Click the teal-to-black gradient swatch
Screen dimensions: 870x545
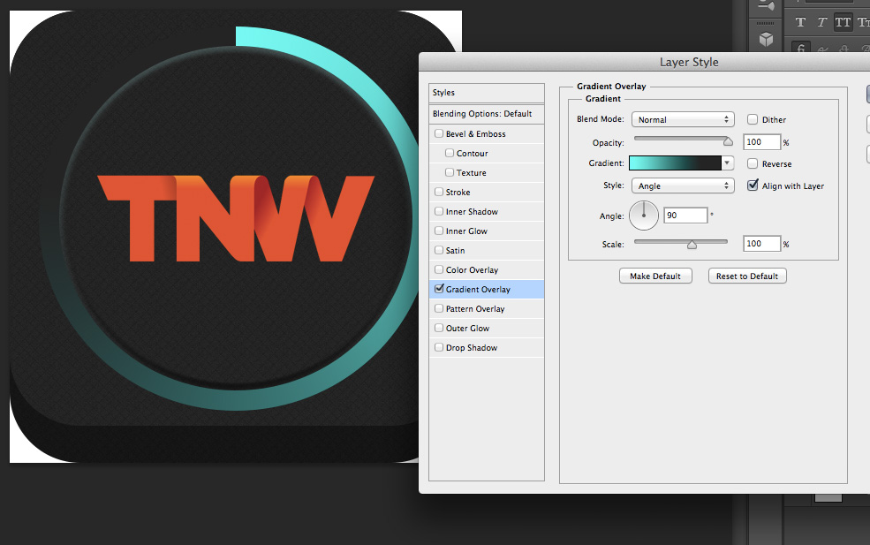click(675, 163)
